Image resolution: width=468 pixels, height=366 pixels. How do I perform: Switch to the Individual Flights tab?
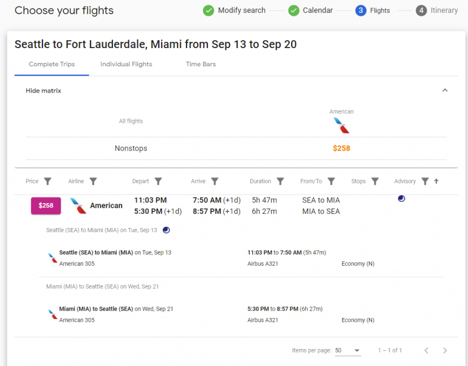click(126, 64)
